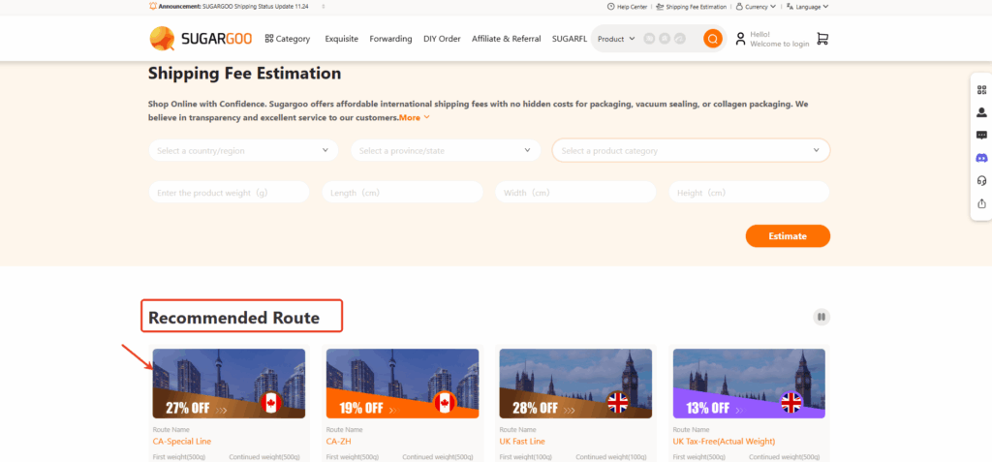Click the second grey platform icon in search bar
Screen dimensions: 992x462
pos(665,39)
